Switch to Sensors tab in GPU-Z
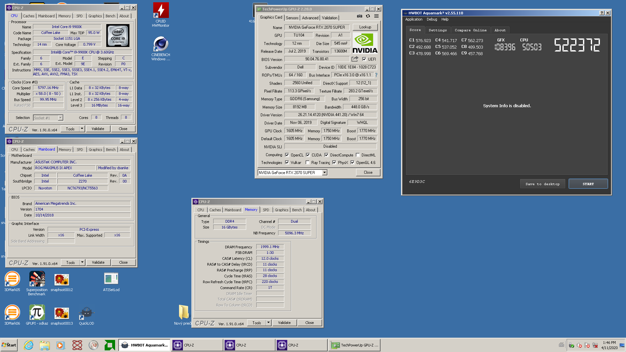Image resolution: width=626 pixels, height=352 pixels. click(292, 18)
